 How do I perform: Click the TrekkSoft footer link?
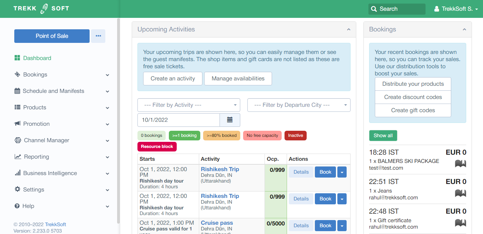pyautogui.click(x=55, y=224)
